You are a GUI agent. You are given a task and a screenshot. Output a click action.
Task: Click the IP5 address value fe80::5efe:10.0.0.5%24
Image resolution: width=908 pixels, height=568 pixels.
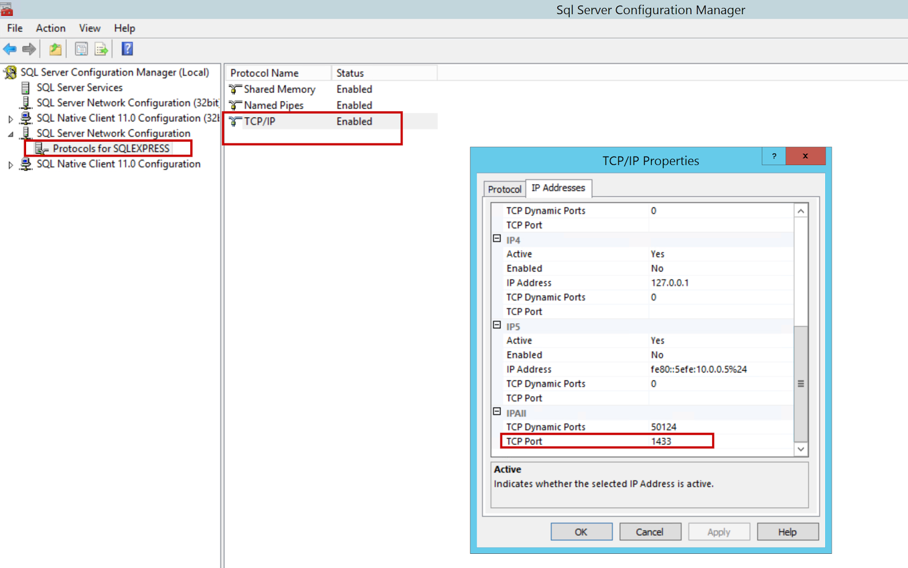point(699,369)
